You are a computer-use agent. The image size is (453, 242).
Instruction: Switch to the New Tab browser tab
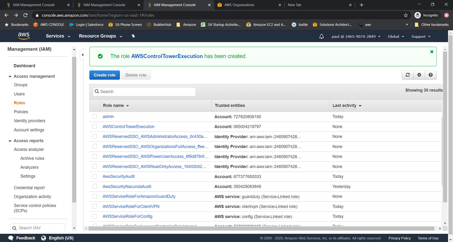click(x=319, y=5)
